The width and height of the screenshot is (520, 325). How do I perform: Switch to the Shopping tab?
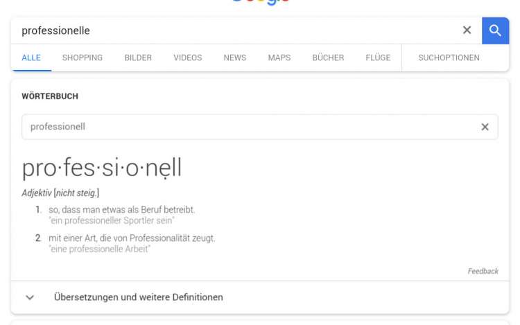click(x=83, y=58)
